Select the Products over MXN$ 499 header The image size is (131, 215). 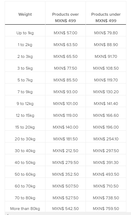[x=65, y=17]
